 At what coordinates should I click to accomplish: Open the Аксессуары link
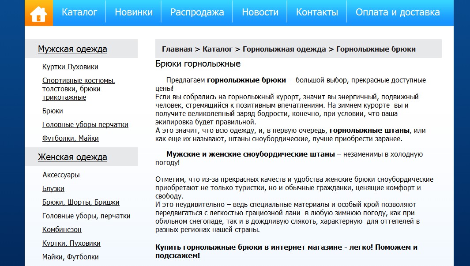(61, 175)
